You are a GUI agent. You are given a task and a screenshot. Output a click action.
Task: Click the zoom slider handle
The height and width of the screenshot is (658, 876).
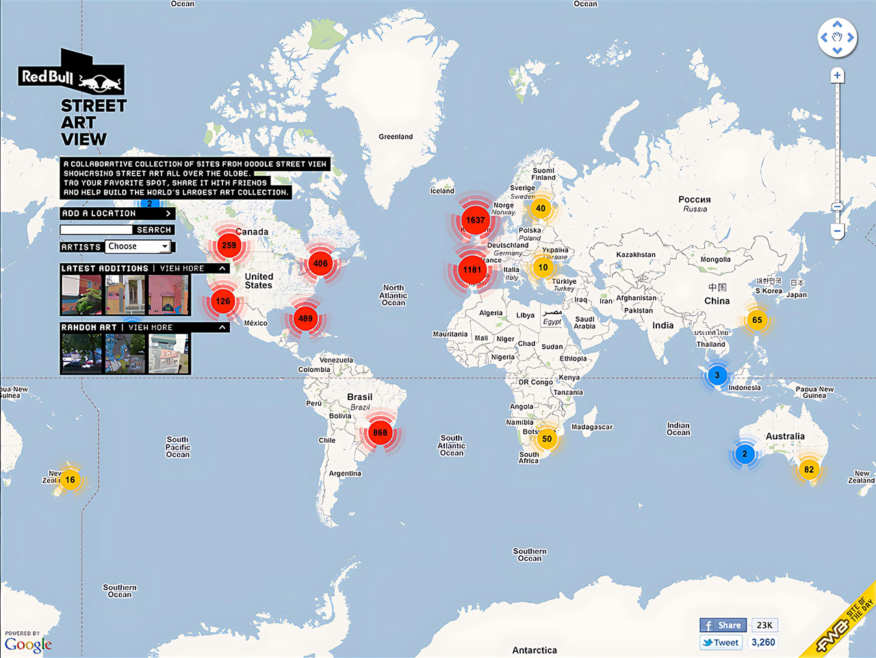tap(837, 207)
